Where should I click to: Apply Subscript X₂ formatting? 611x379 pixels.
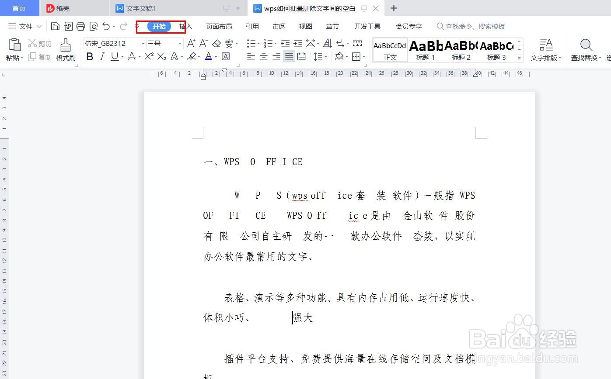162,56
